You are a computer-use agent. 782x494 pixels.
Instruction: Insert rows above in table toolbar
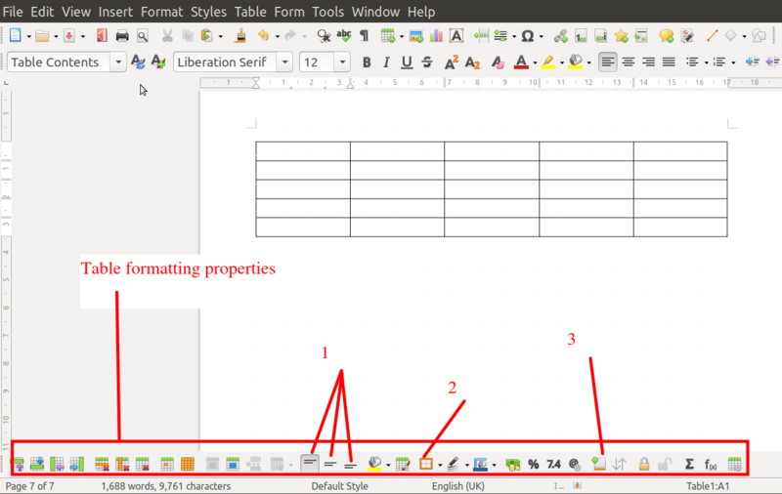pos(18,464)
